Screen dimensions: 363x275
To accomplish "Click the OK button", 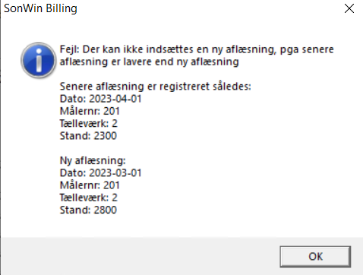I will pyautogui.click(x=315, y=257).
